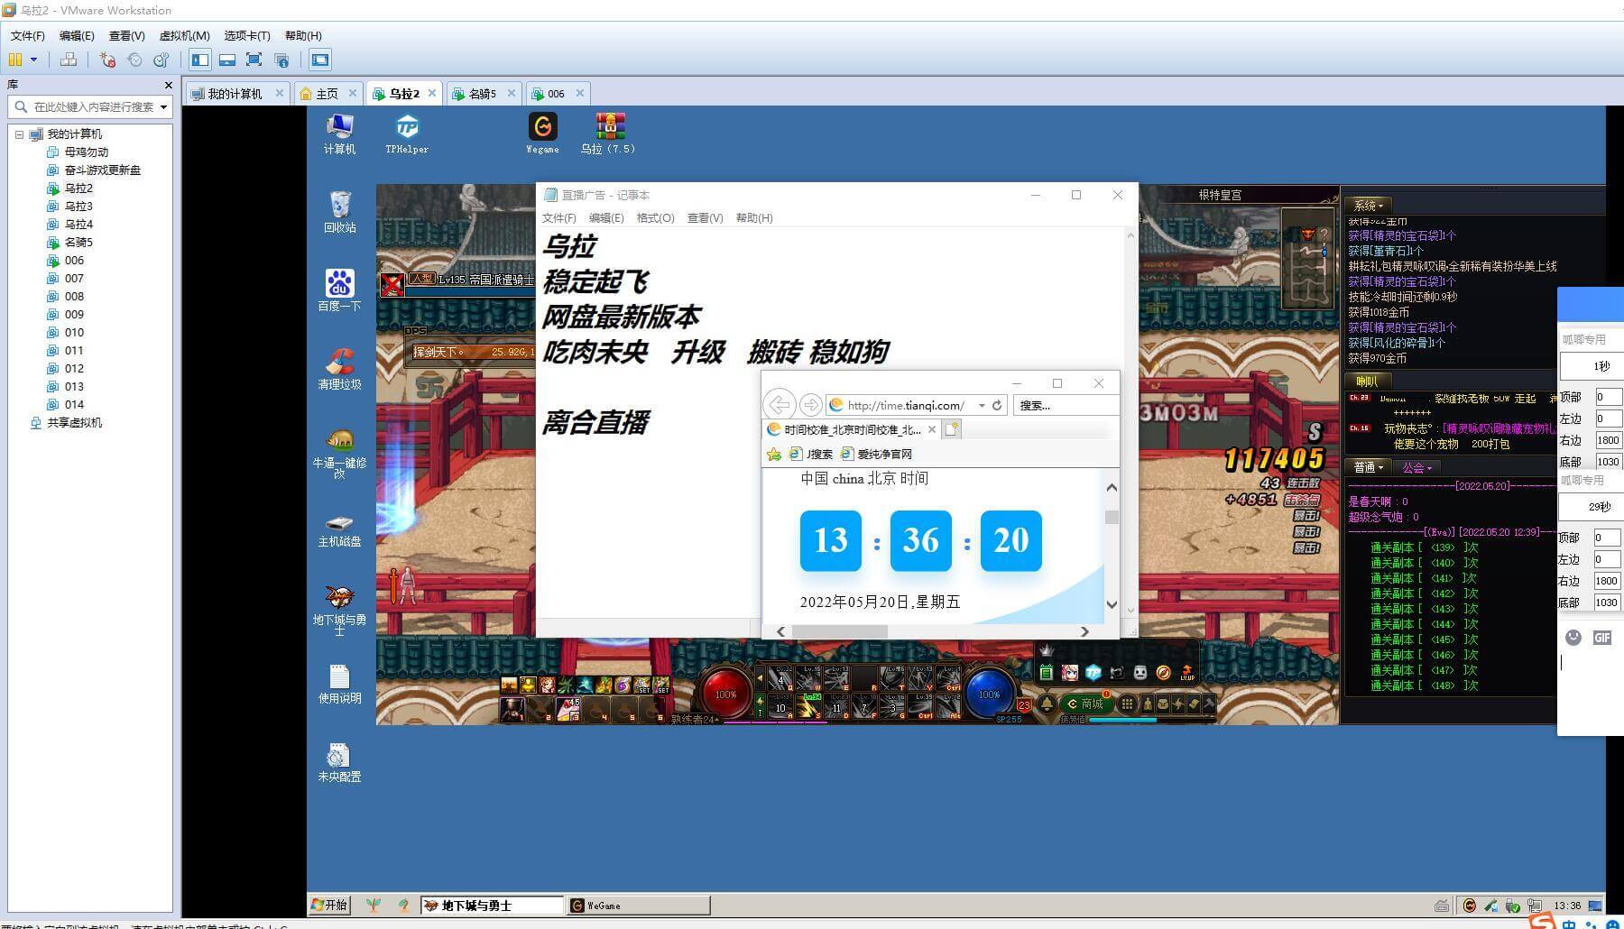1624x929 pixels.
Task: Click the 乌拉 (7.5) archive desktop icon
Action: tap(609, 133)
